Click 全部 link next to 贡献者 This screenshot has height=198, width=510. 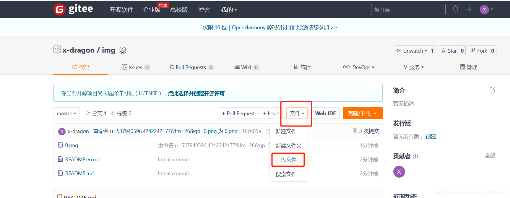click(490, 155)
